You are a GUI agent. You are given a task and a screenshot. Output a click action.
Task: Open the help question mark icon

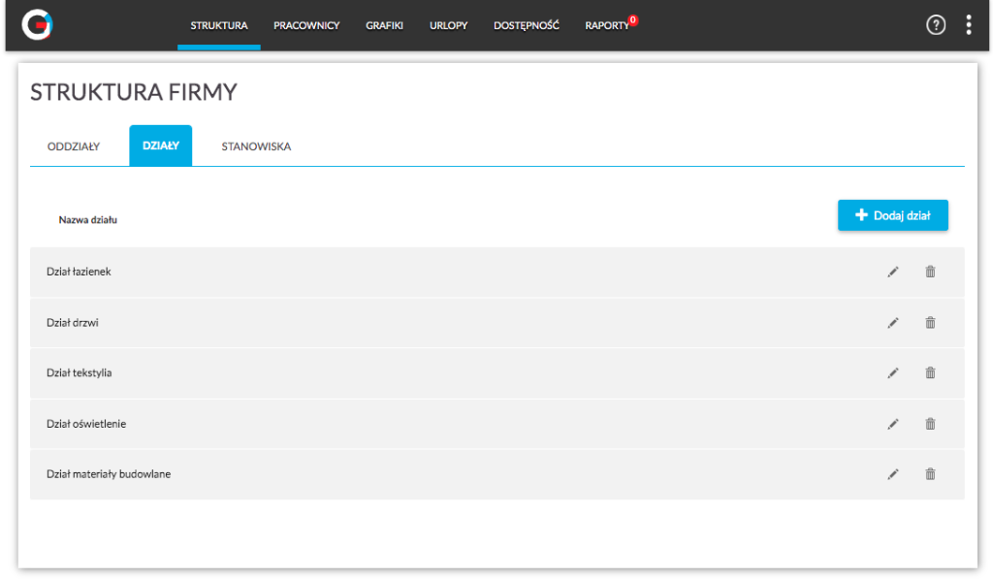tap(935, 26)
